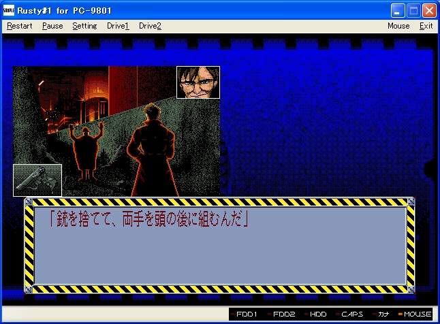This screenshot has width=440, height=324.
Task: Close the Rusty emulator window
Action: (429, 11)
